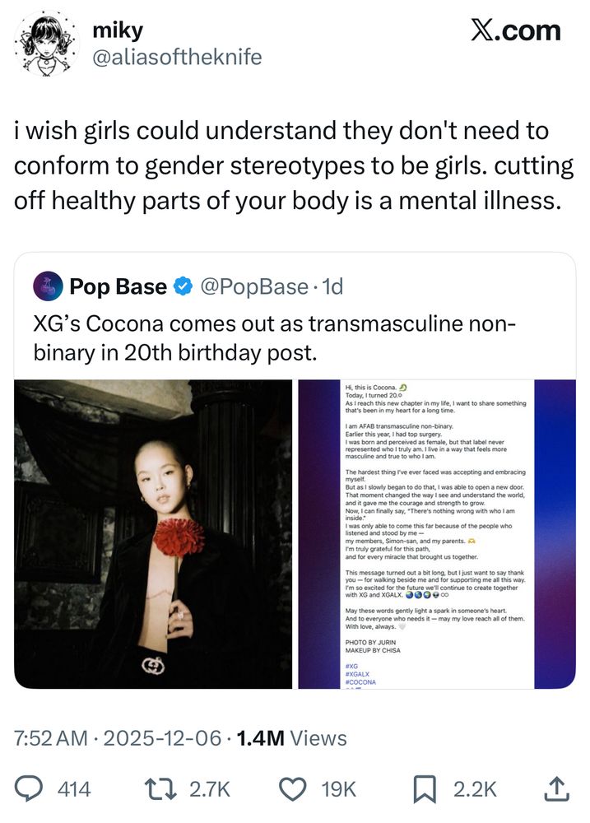Open miky's profile avatar
Viewport: 590px width, 823px height.
pos(45,44)
